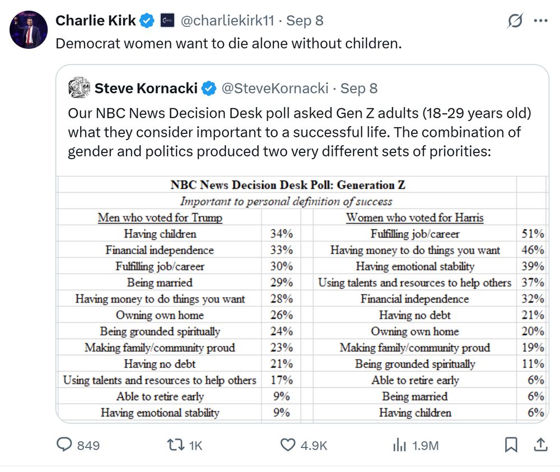
Task: Click the repost icon showing 1K
Action: [x=175, y=445]
